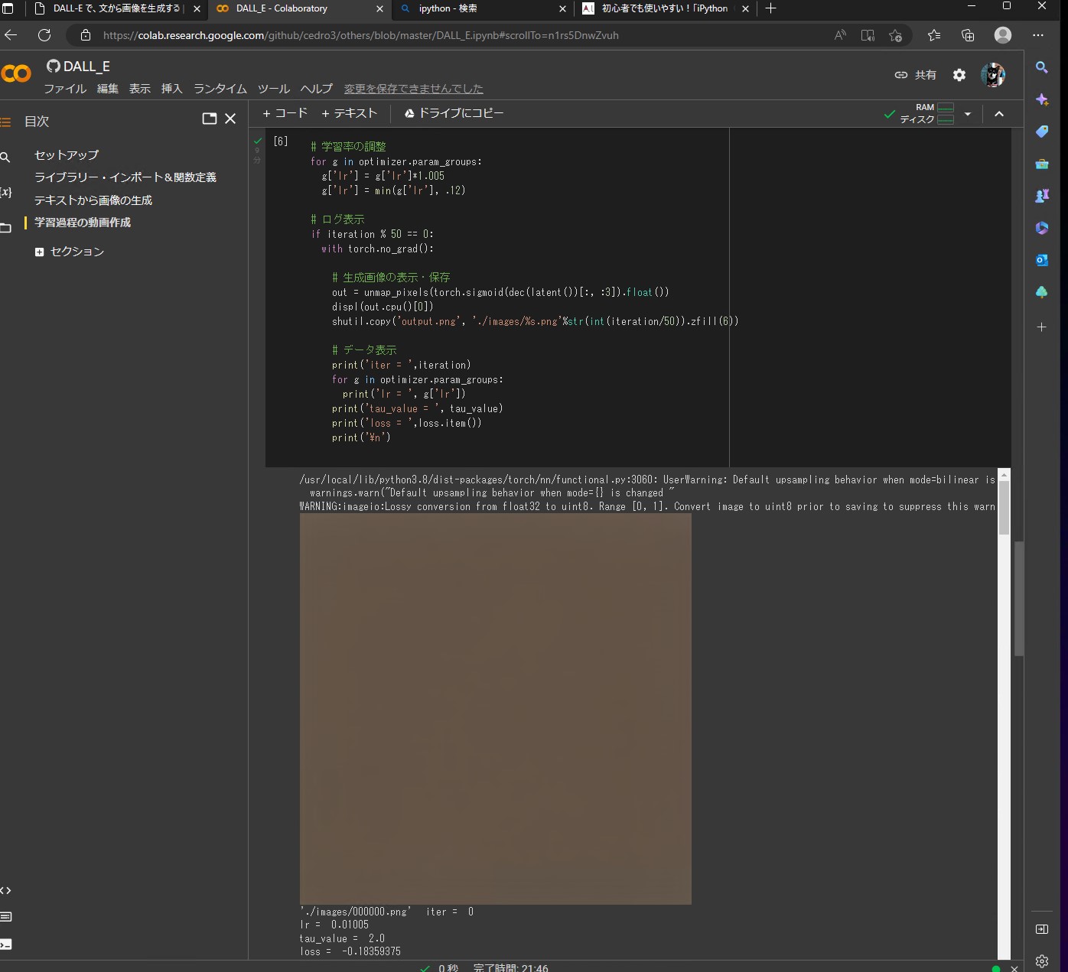Viewport: 1068px width, 972px height.
Task: Open the ツール menu
Action: [x=274, y=89]
